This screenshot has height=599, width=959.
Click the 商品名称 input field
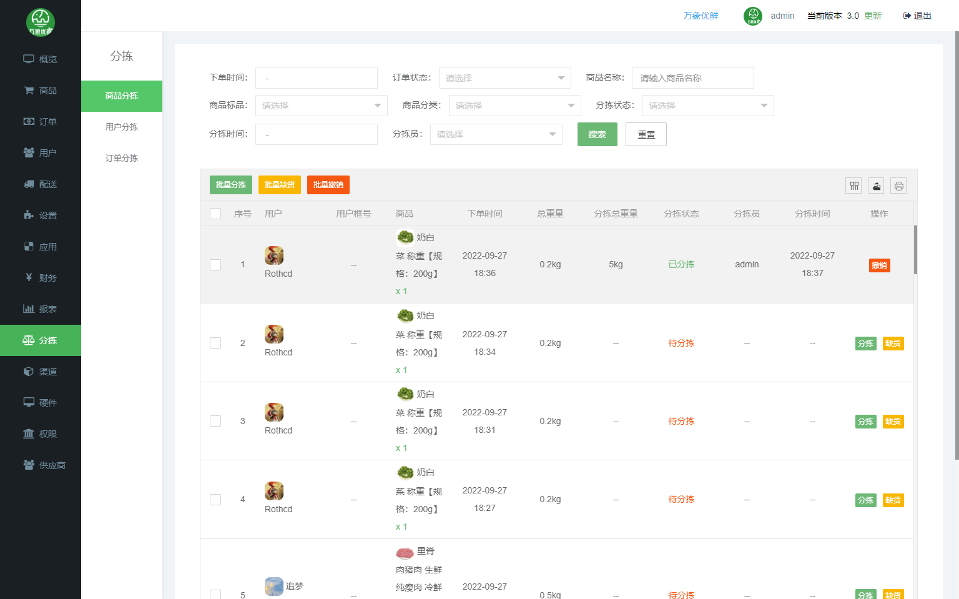click(692, 78)
